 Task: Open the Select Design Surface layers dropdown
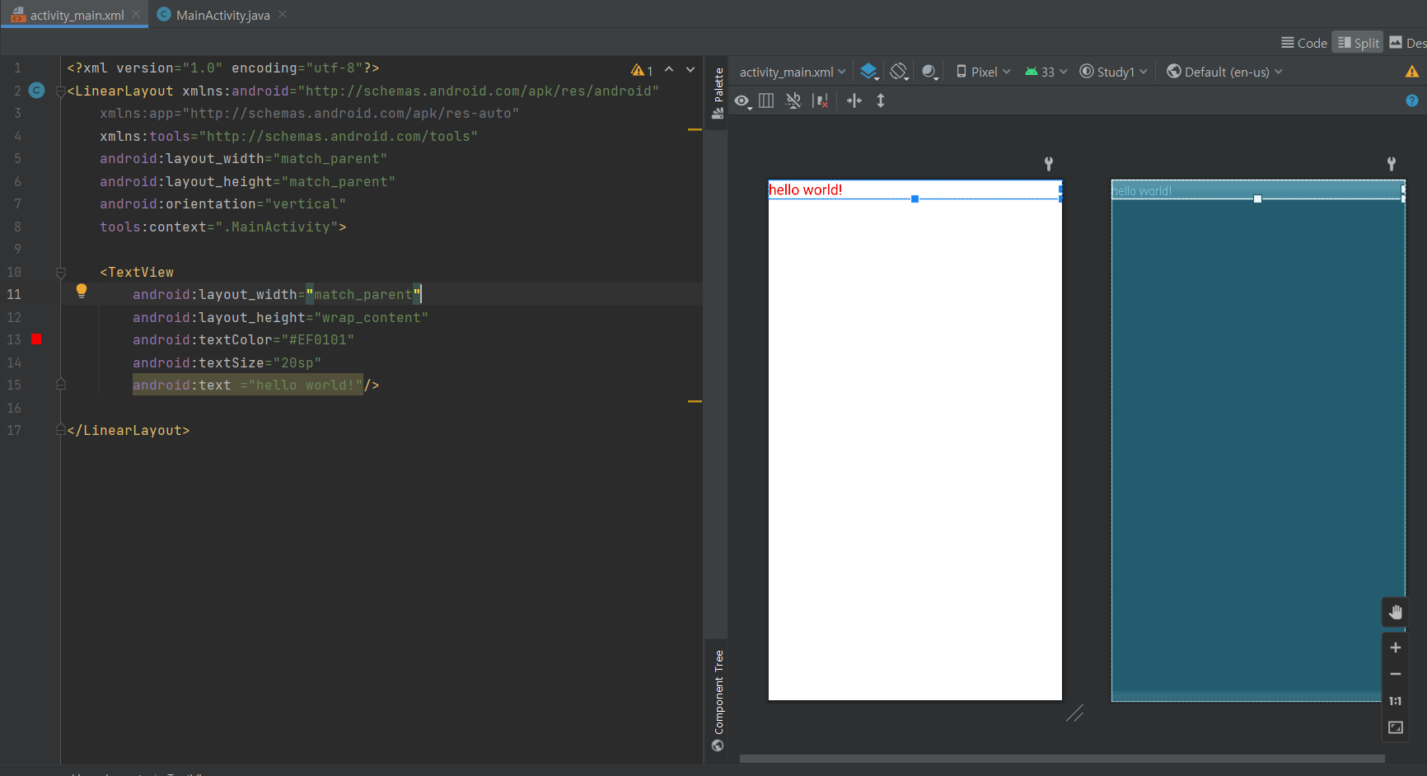[869, 72]
